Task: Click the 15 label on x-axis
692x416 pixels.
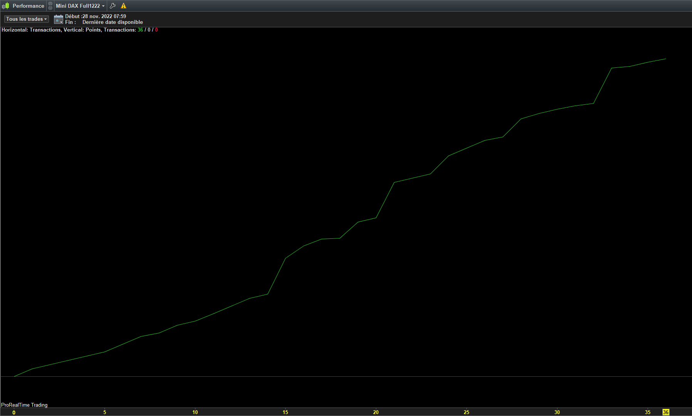Action: (285, 413)
